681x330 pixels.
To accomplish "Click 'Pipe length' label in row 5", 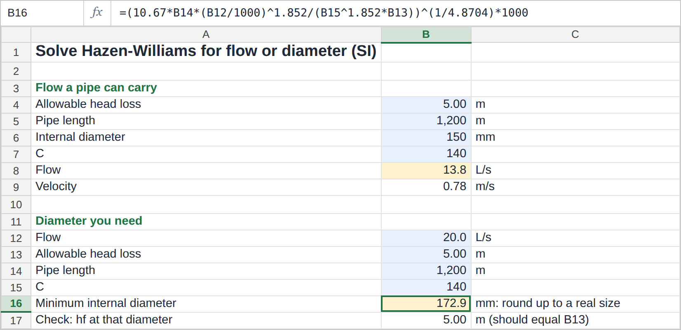I will 65,121.
